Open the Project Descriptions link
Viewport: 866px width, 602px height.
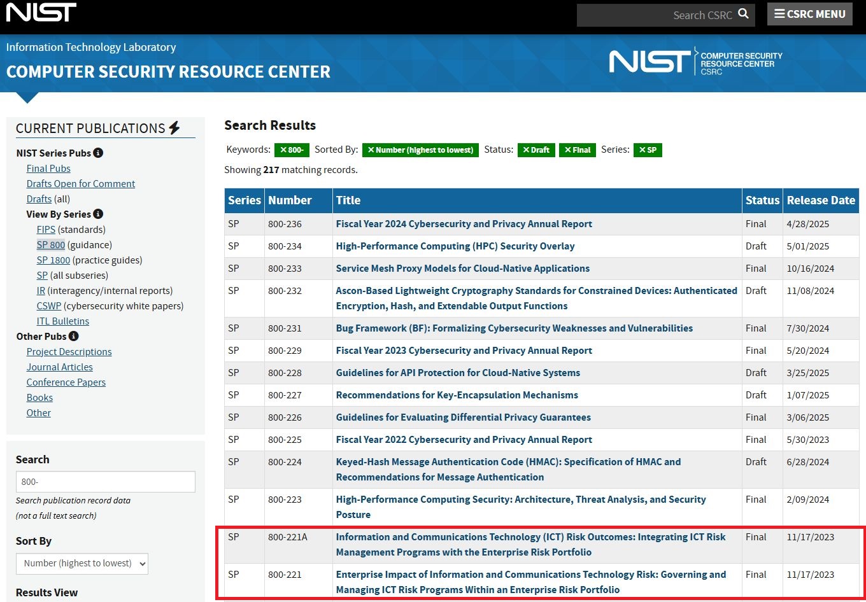(x=69, y=351)
